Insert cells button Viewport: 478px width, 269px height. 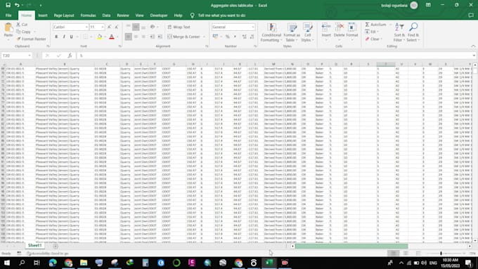point(326,32)
